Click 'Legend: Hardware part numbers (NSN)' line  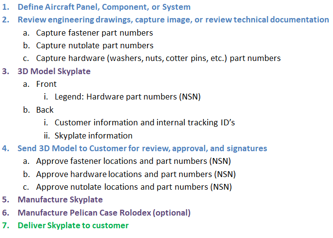(x=128, y=97)
